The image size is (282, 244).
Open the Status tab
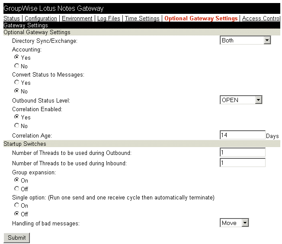(12, 18)
